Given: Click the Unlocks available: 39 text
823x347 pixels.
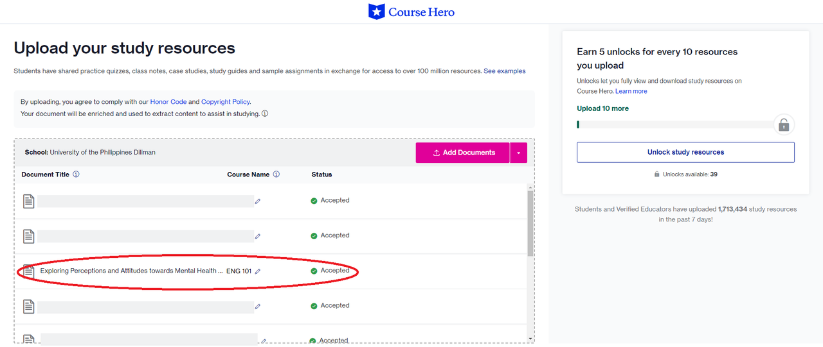Looking at the screenshot, I should 685,174.
